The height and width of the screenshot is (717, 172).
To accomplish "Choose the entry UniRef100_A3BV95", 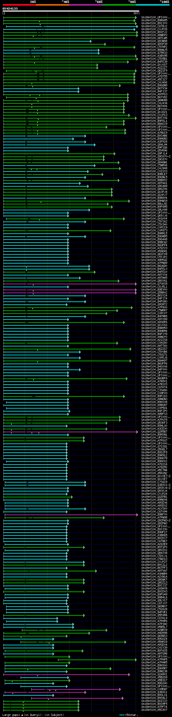I will pos(154,56).
